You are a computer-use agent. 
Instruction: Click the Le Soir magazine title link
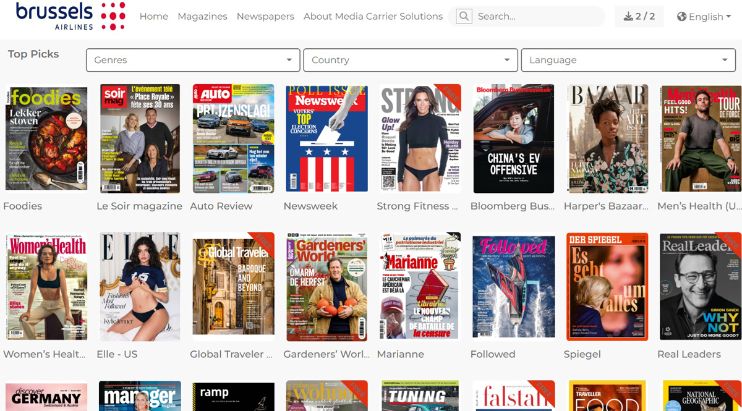point(140,206)
